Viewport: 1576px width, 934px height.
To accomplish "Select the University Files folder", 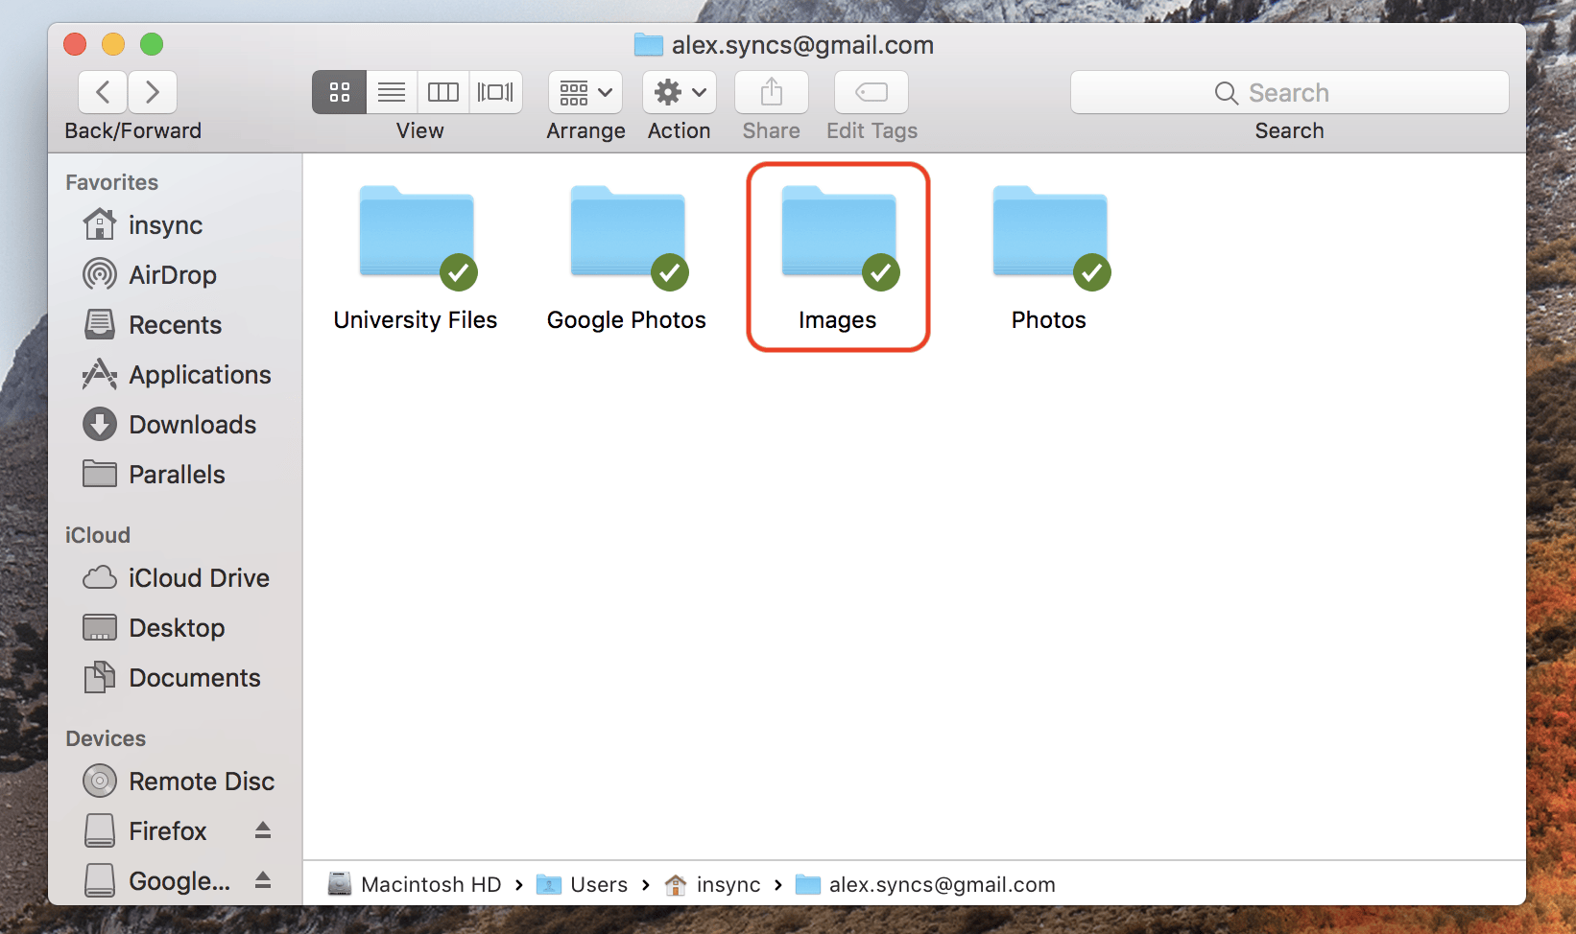I will pyautogui.click(x=417, y=232).
